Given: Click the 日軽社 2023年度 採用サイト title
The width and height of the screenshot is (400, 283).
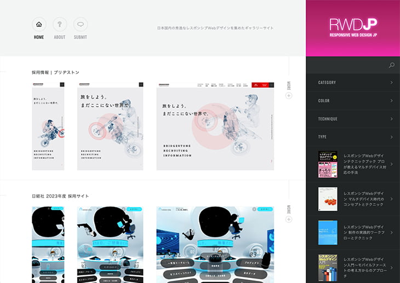Looking at the screenshot, I should click(60, 196).
